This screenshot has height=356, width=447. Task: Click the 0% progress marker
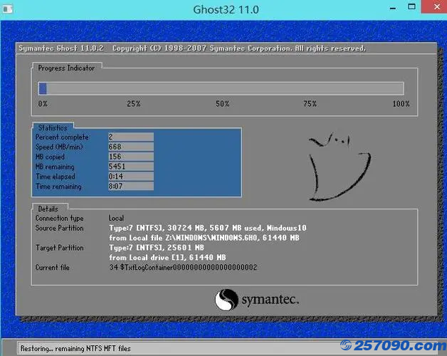pyautogui.click(x=43, y=104)
